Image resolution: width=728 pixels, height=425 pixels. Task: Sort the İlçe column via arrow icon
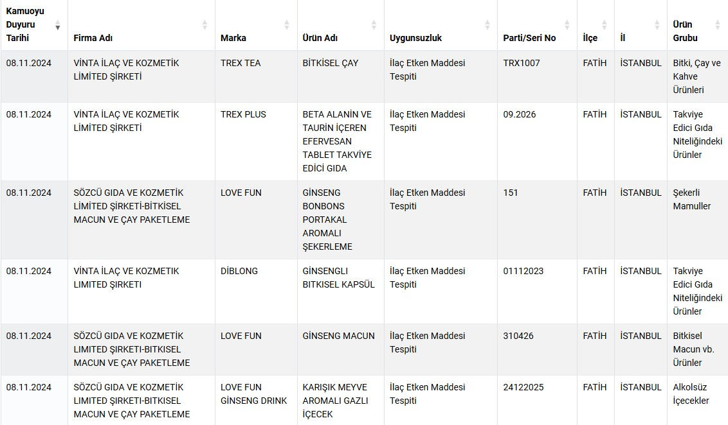click(604, 25)
